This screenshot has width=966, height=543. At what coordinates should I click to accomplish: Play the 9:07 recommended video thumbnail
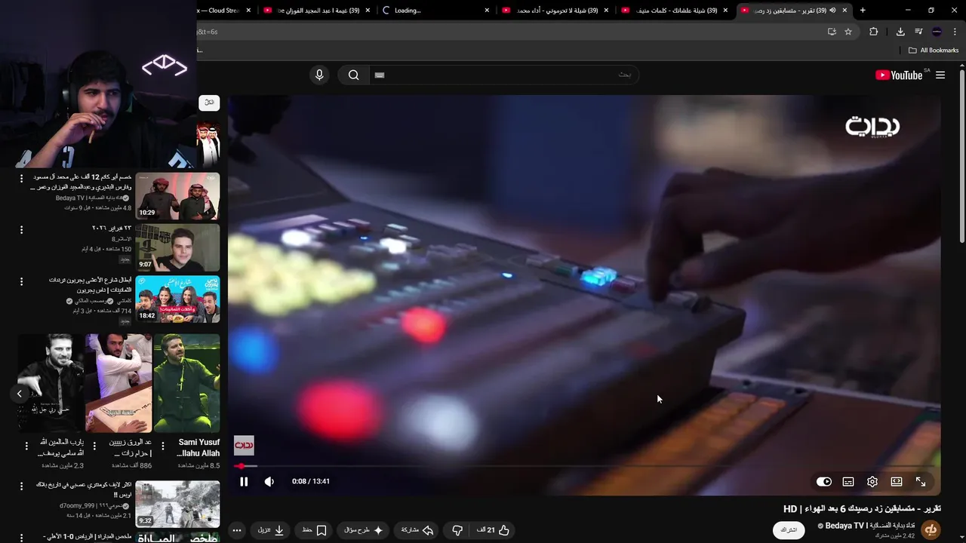[177, 247]
